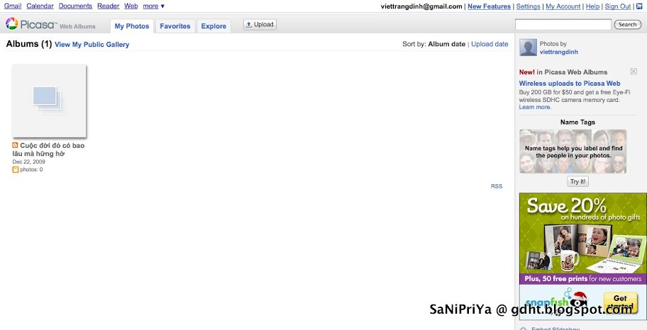This screenshot has width=647, height=330.
Task: Click the save disk icon after Sign Out
Action: coord(639,6)
